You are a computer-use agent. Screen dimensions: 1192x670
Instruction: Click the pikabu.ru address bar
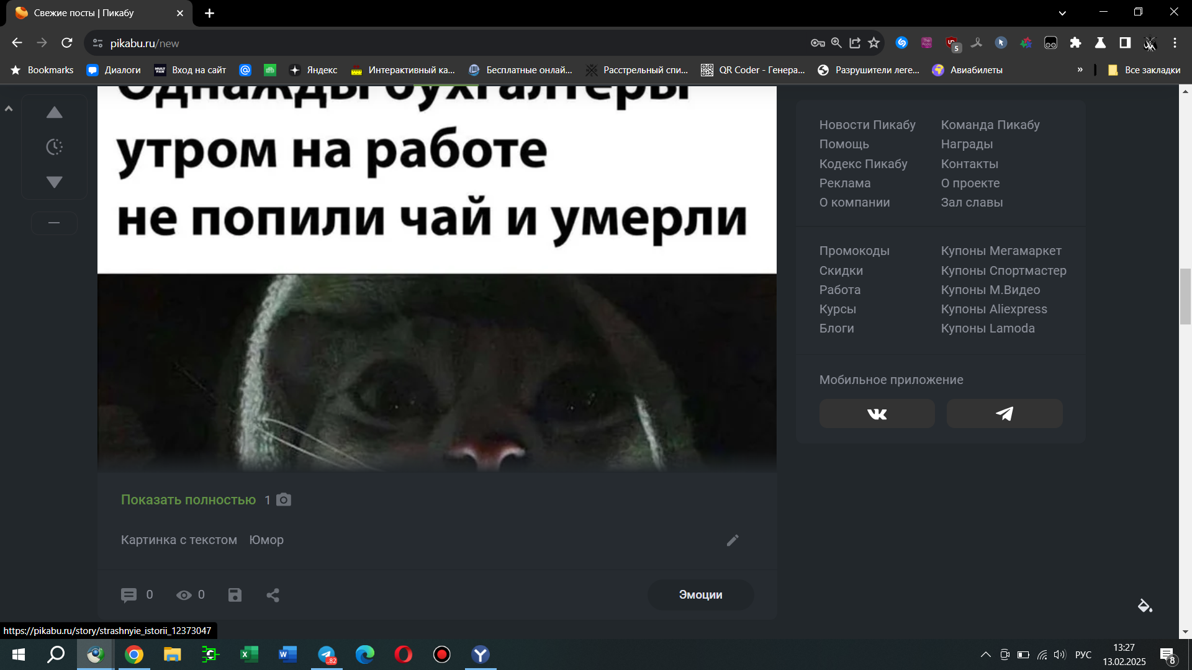tap(435, 43)
